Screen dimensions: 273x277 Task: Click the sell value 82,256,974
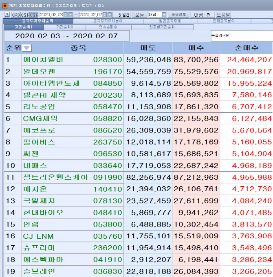click(x=148, y=177)
